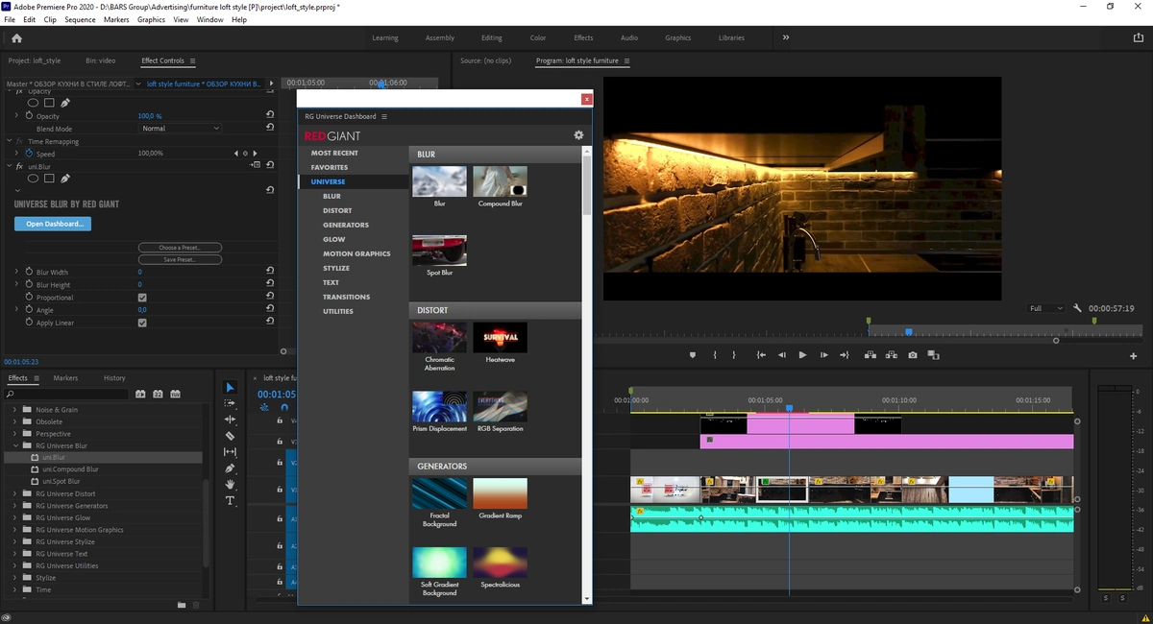Switch to Markers panel tab

(x=65, y=378)
